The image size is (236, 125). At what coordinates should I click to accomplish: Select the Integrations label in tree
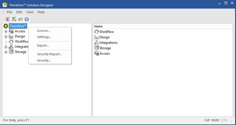point(21,47)
